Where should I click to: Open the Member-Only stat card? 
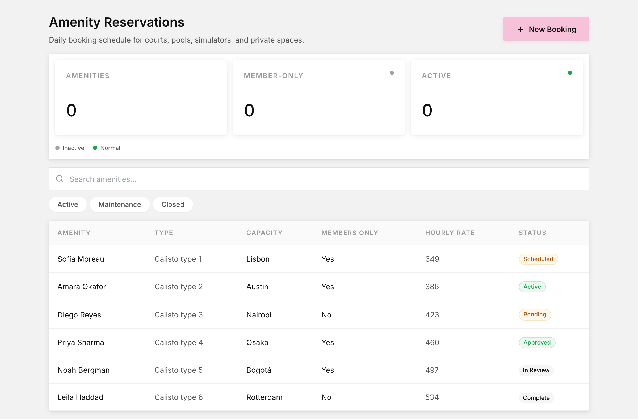(x=319, y=97)
